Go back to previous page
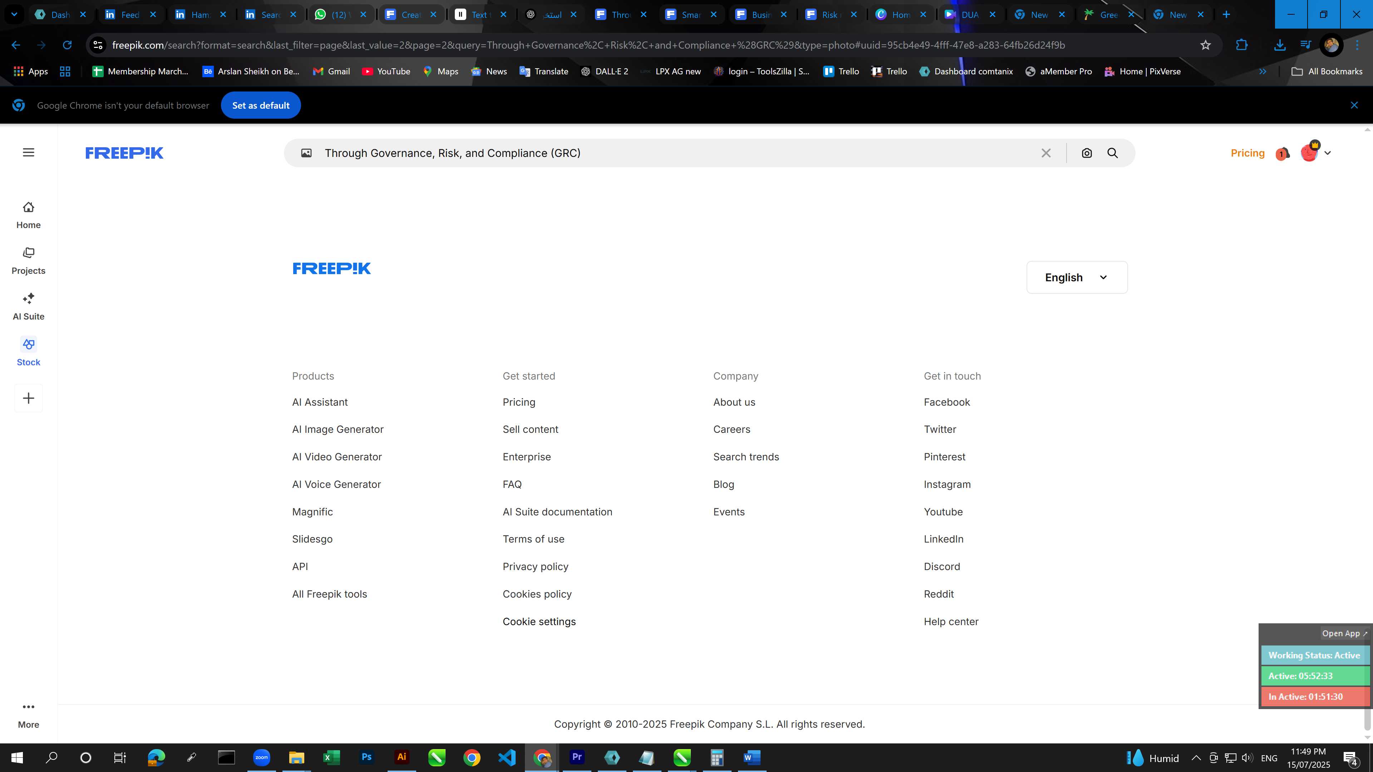 point(15,45)
